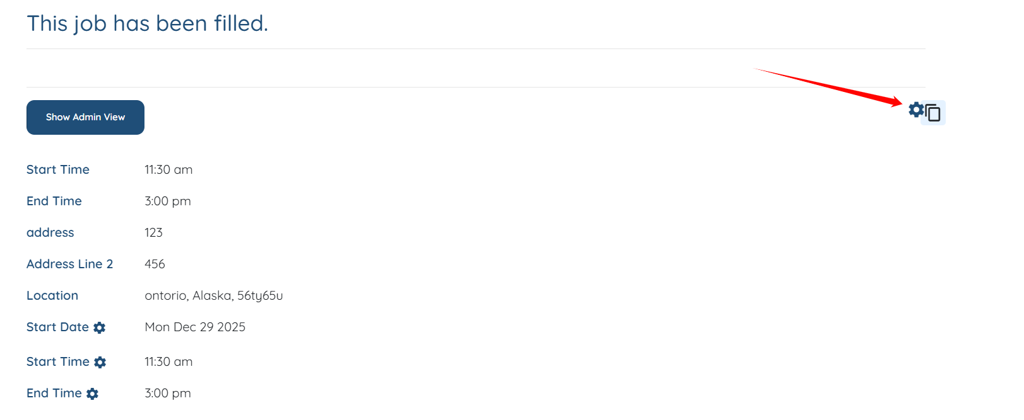
Task: Select the ontorio, Alaska location value
Action: click(214, 295)
